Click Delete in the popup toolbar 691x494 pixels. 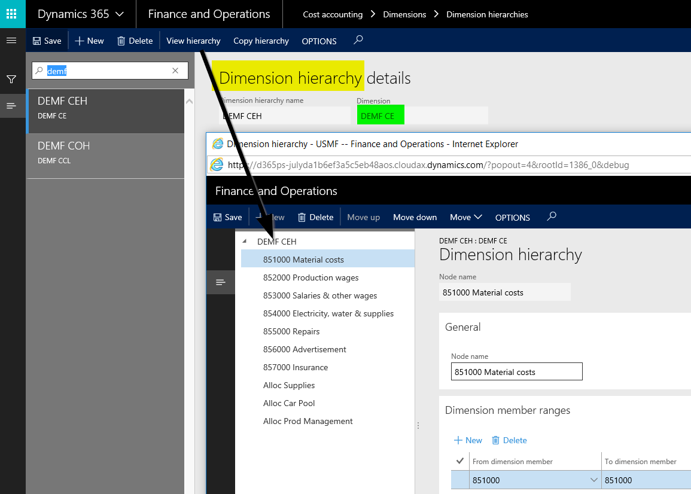[315, 217]
